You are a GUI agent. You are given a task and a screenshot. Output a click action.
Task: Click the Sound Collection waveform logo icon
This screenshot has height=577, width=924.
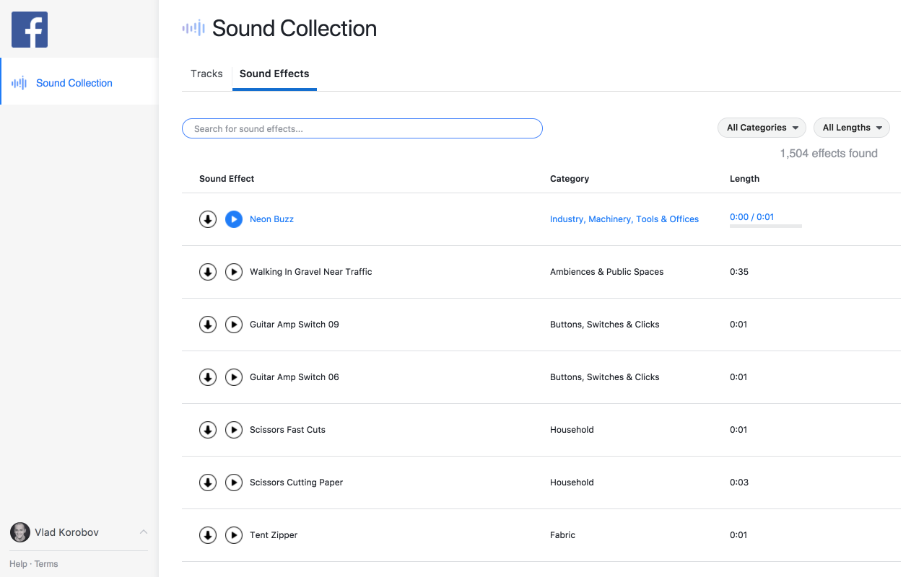pos(193,28)
